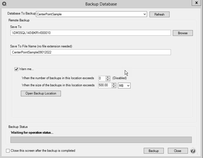Start the backup with Backup button
Screen dimensions: 203x158
154,151
